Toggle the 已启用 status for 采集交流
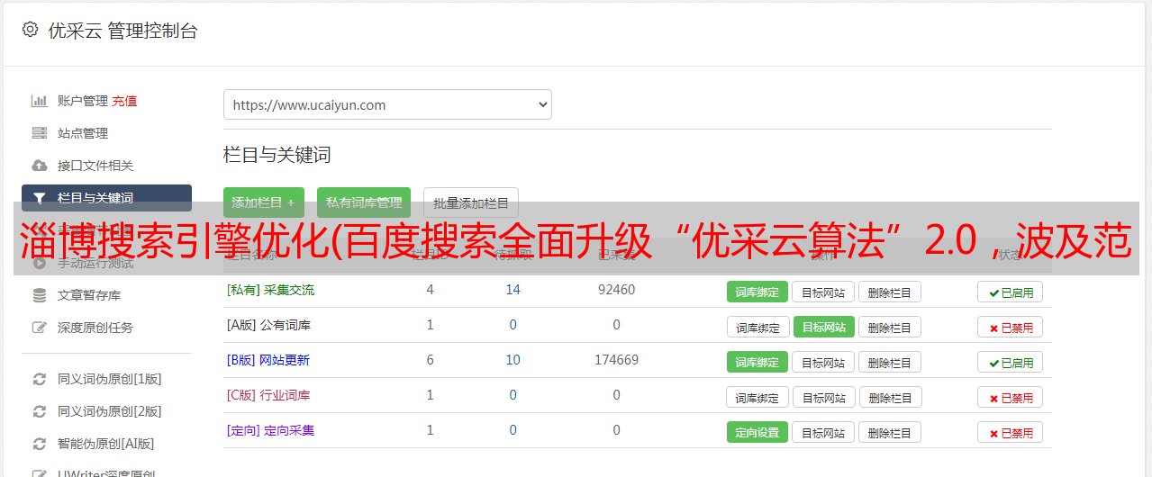The image size is (1152, 477). click(1011, 292)
